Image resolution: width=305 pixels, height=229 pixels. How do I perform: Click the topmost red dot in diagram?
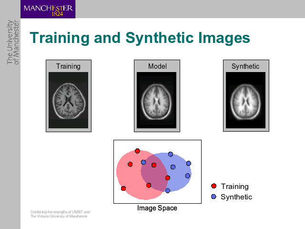point(137,151)
